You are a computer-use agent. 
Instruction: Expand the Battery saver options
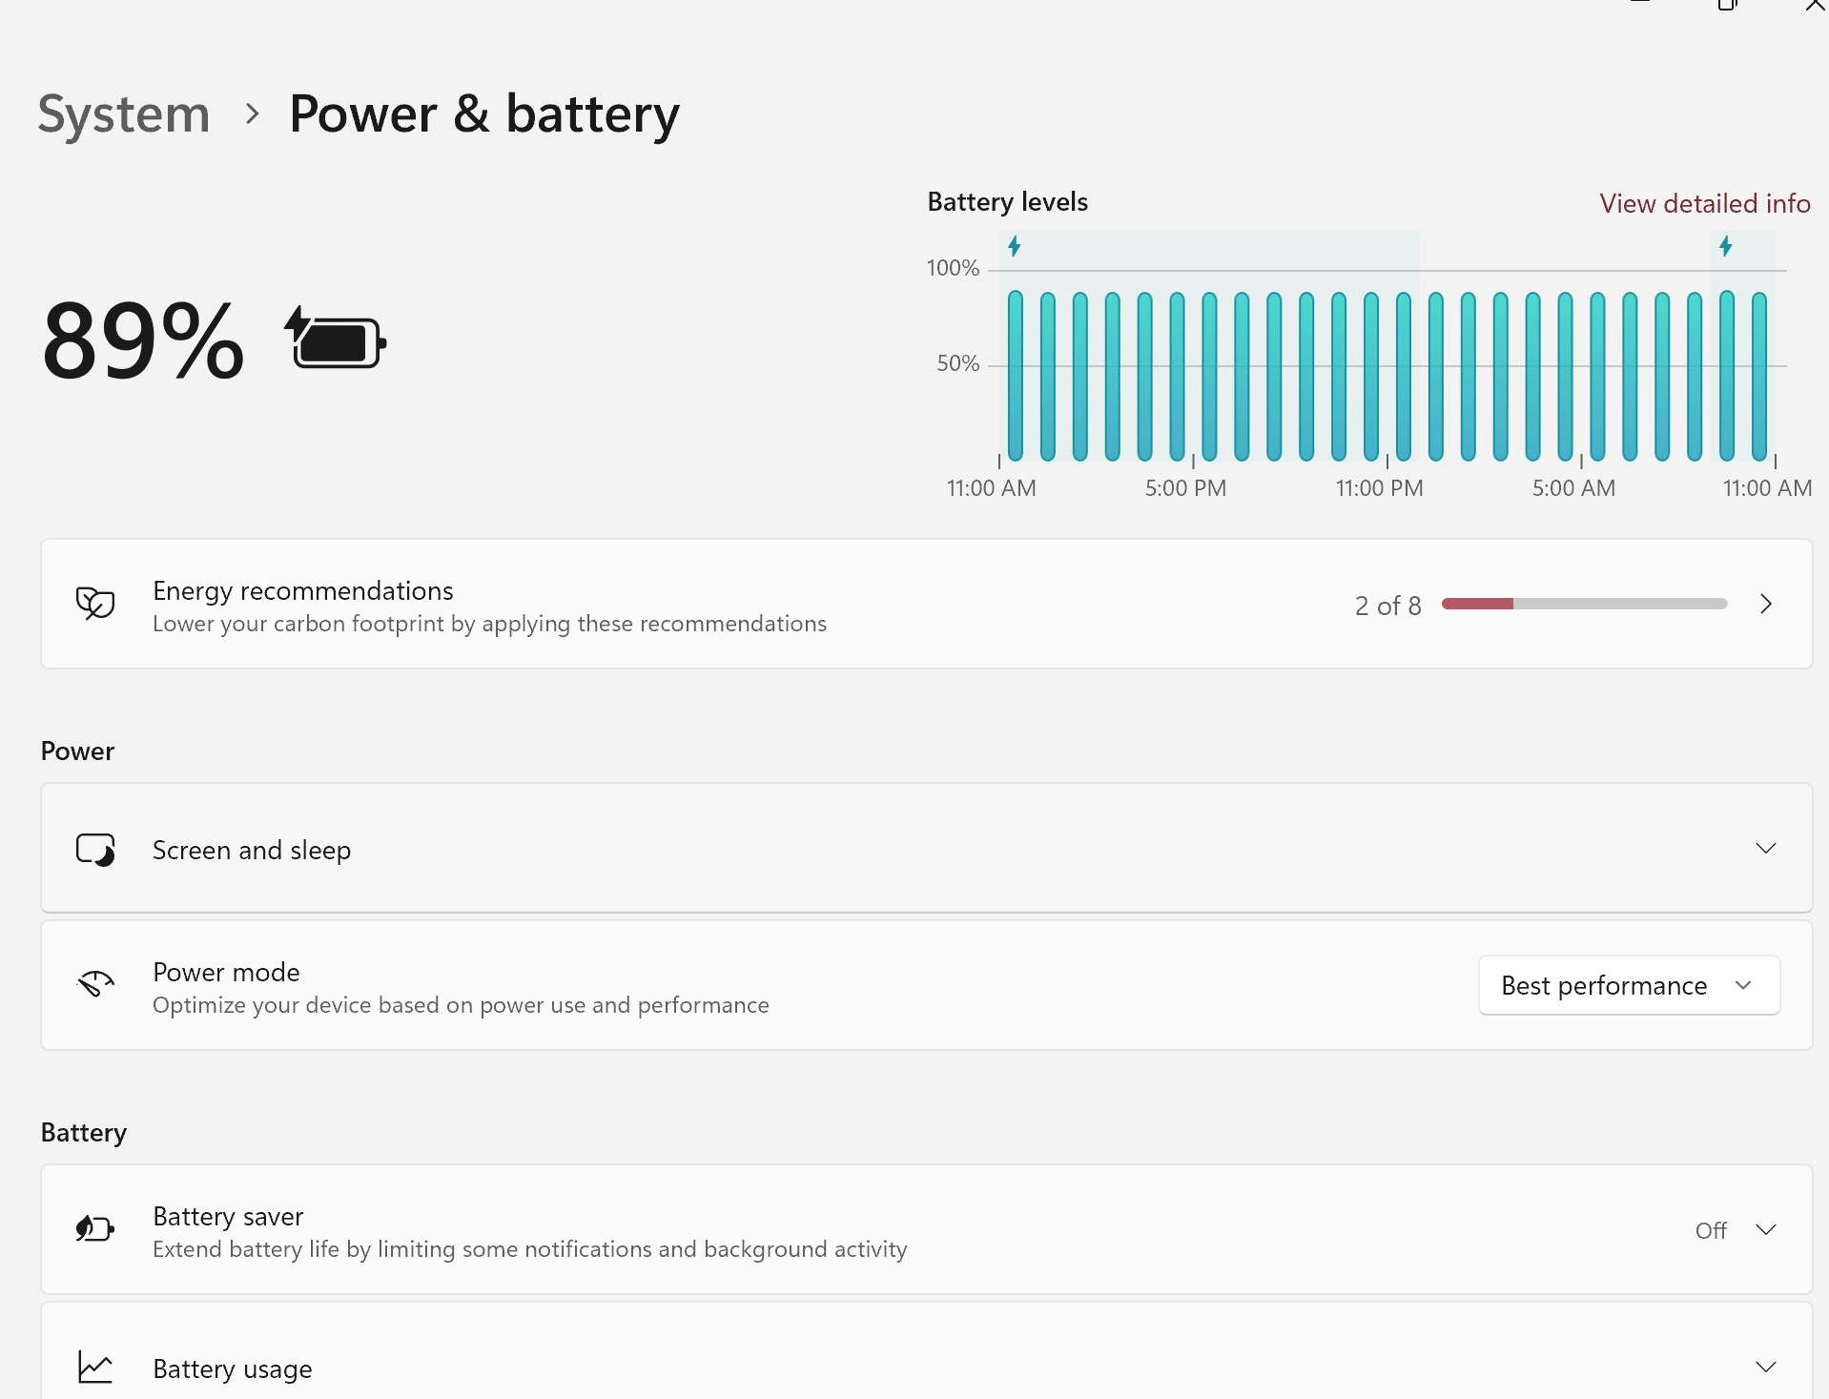[1766, 1229]
